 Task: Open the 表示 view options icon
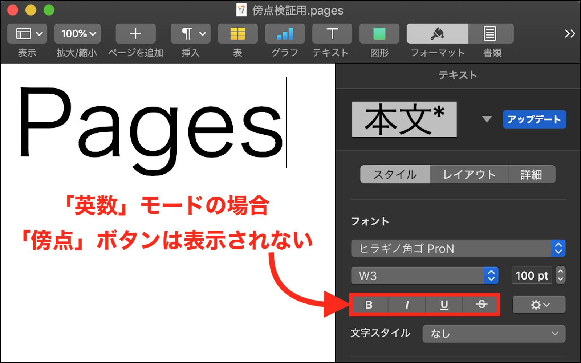click(27, 34)
